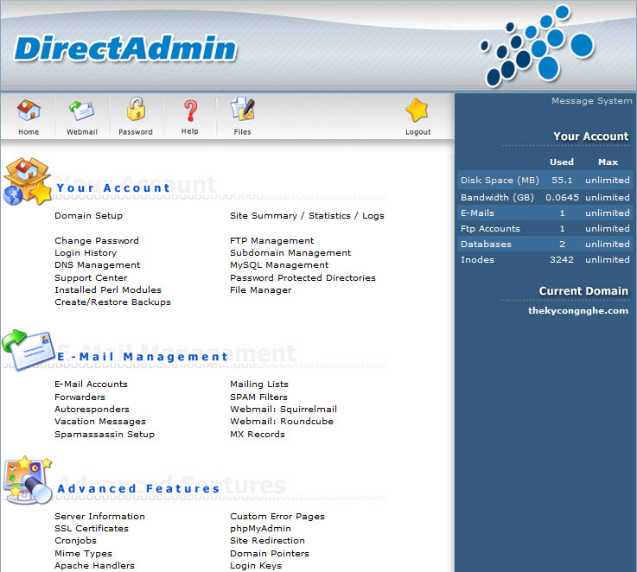Open Forwarders link
Viewport: 637px width, 572px height.
(x=80, y=397)
